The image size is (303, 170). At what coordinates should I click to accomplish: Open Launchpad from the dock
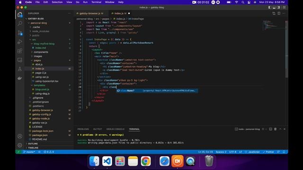point(120,161)
